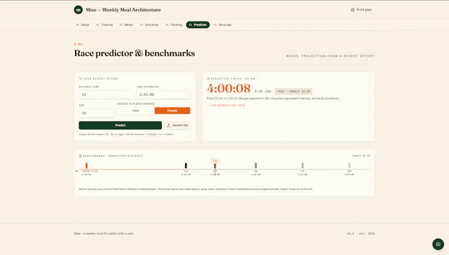Click the P75 5:15:00 benchmark marker
This screenshot has height=255, width=449.
303,165
